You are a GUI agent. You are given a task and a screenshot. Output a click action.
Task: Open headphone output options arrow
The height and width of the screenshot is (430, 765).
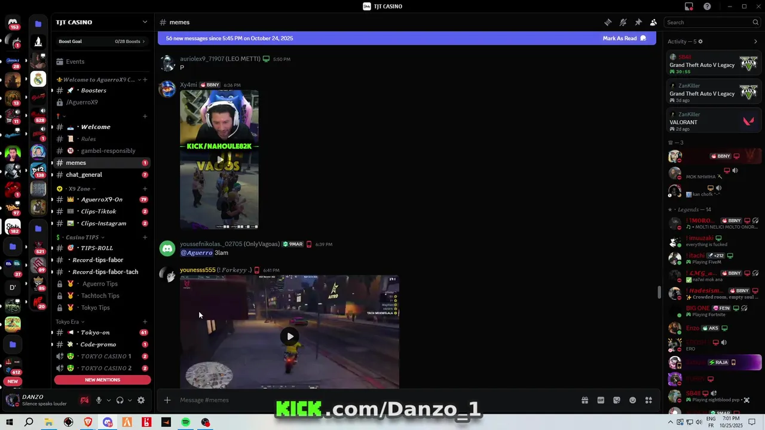tap(130, 401)
